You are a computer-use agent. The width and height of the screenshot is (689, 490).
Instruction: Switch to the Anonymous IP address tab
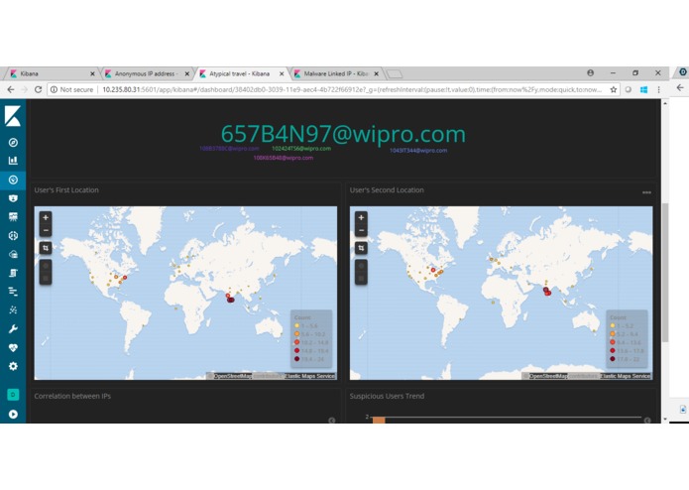coord(145,73)
